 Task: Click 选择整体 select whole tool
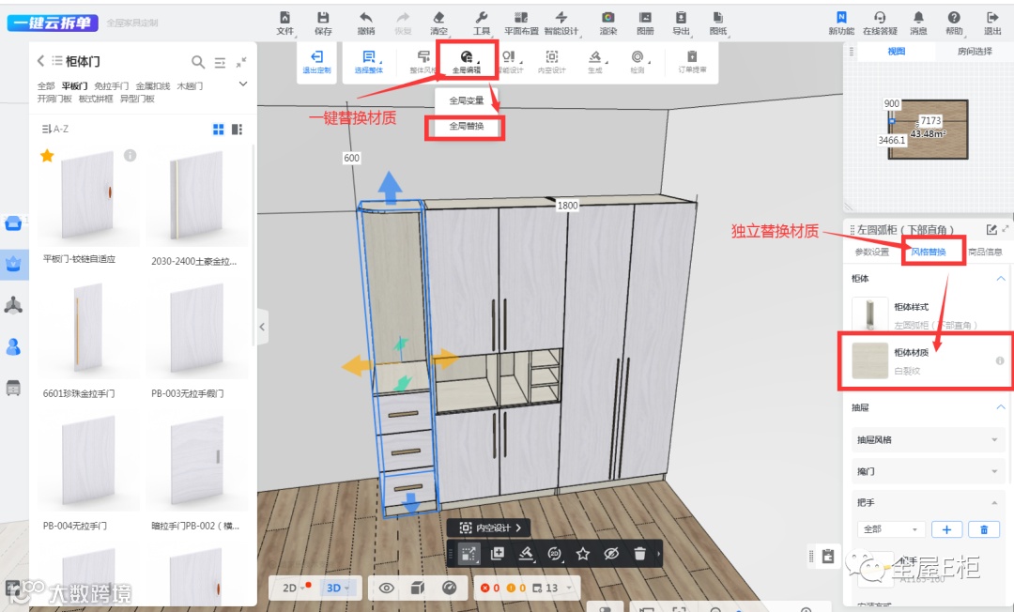tap(369, 62)
